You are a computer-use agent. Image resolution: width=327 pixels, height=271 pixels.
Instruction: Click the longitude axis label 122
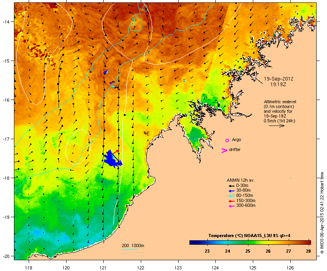coord(141,268)
